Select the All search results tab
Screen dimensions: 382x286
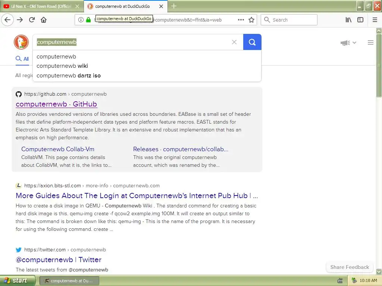point(22,58)
